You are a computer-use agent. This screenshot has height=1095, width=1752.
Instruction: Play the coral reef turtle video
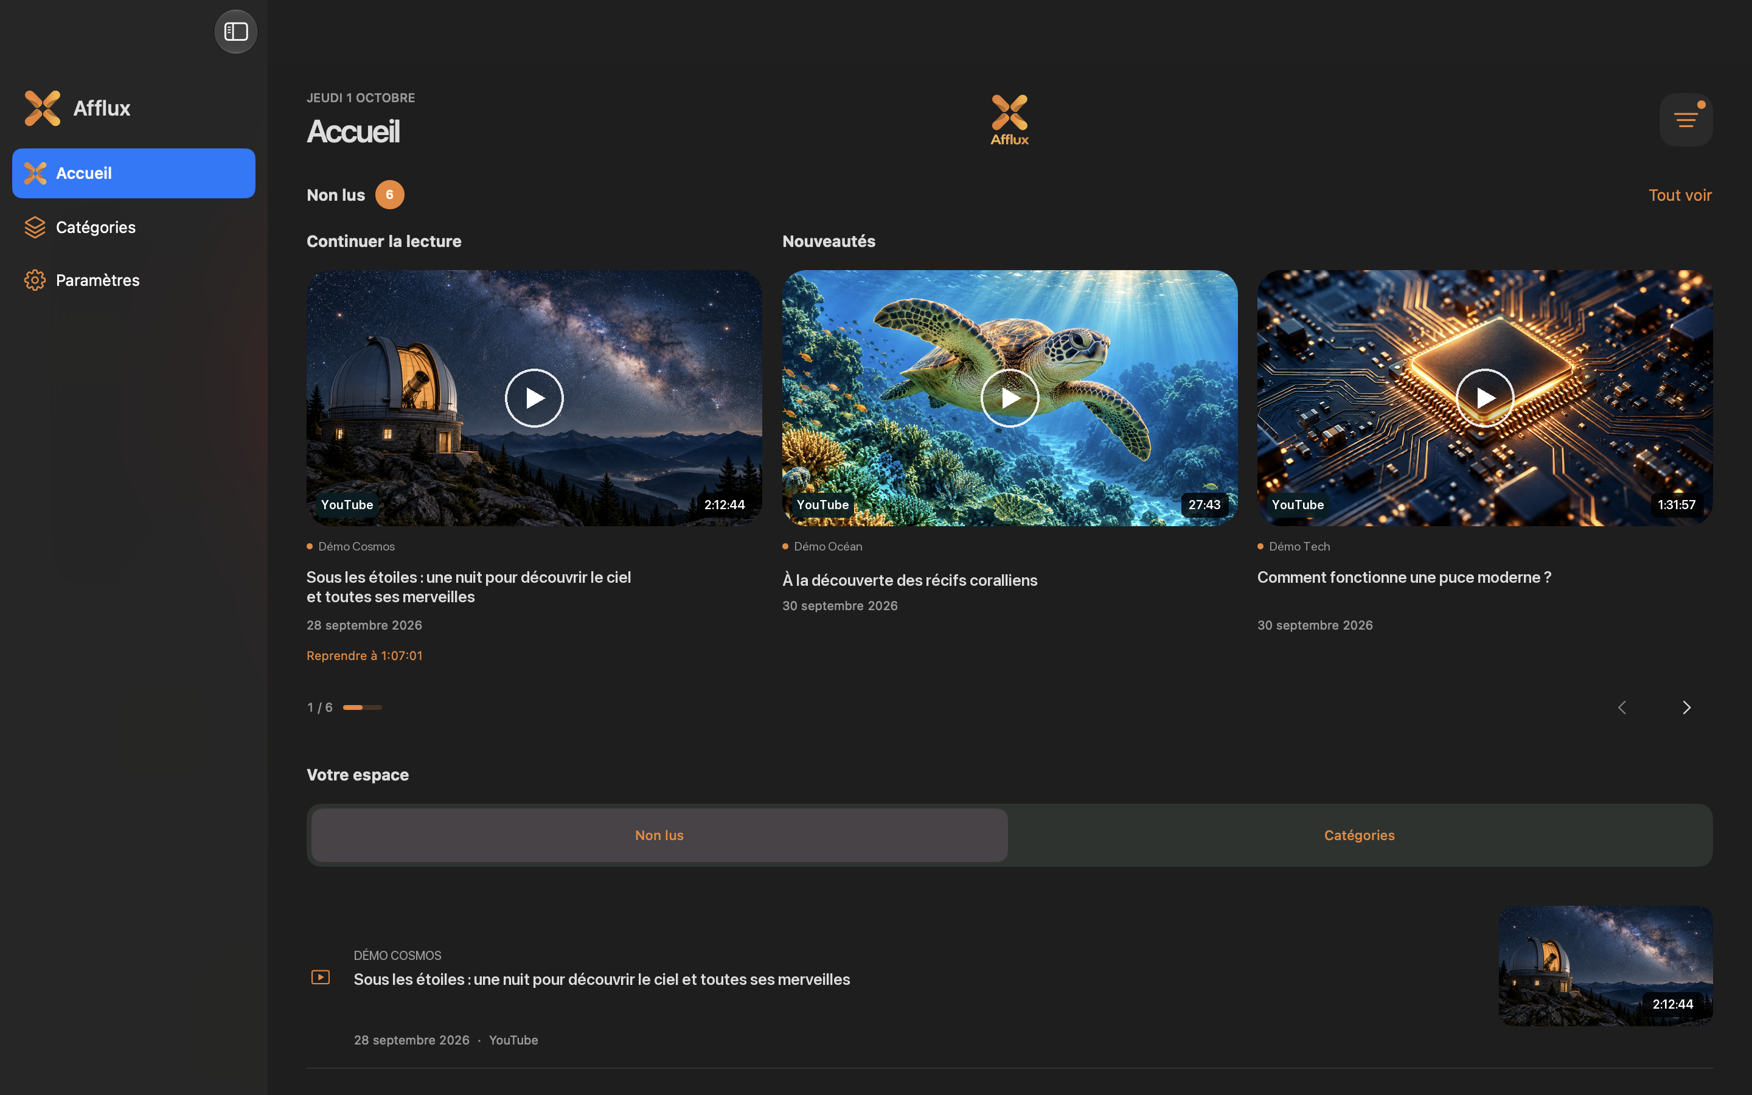coord(1009,398)
